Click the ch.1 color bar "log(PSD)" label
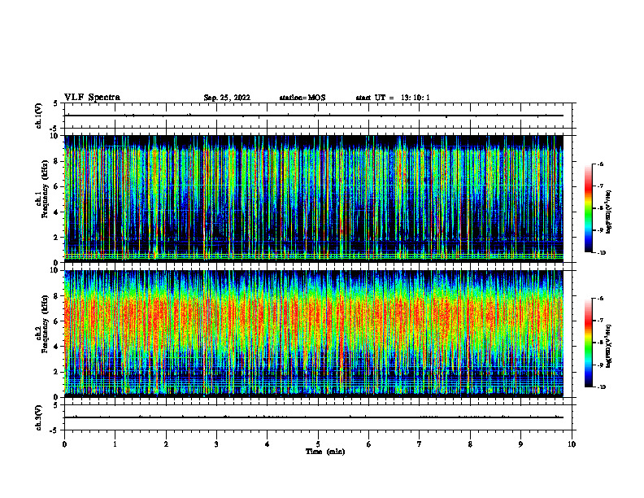Image resolution: width=644 pixels, height=498 pixels. click(609, 212)
